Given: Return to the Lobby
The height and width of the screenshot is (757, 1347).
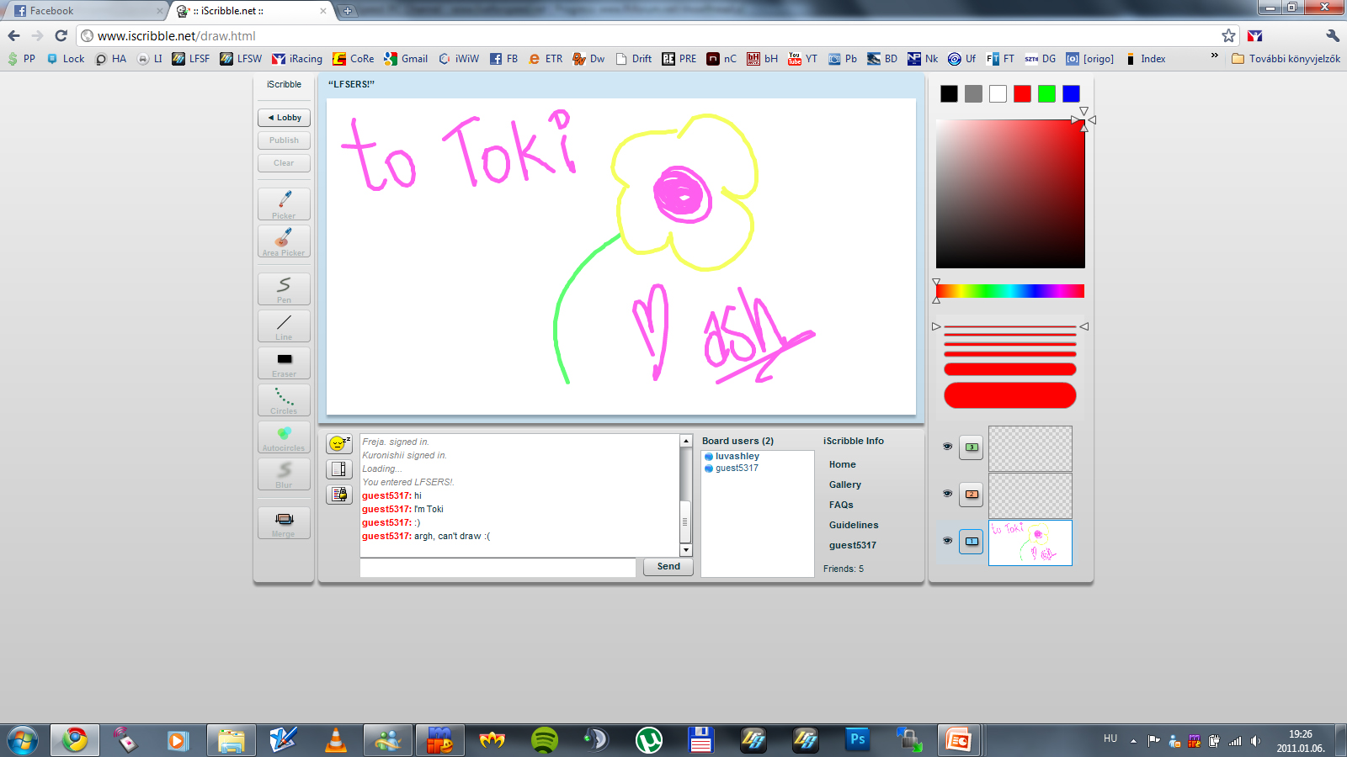Looking at the screenshot, I should (284, 118).
